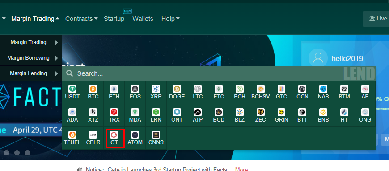Select the AE coin icon
Viewport: 389px width, 171px height.
tap(365, 89)
